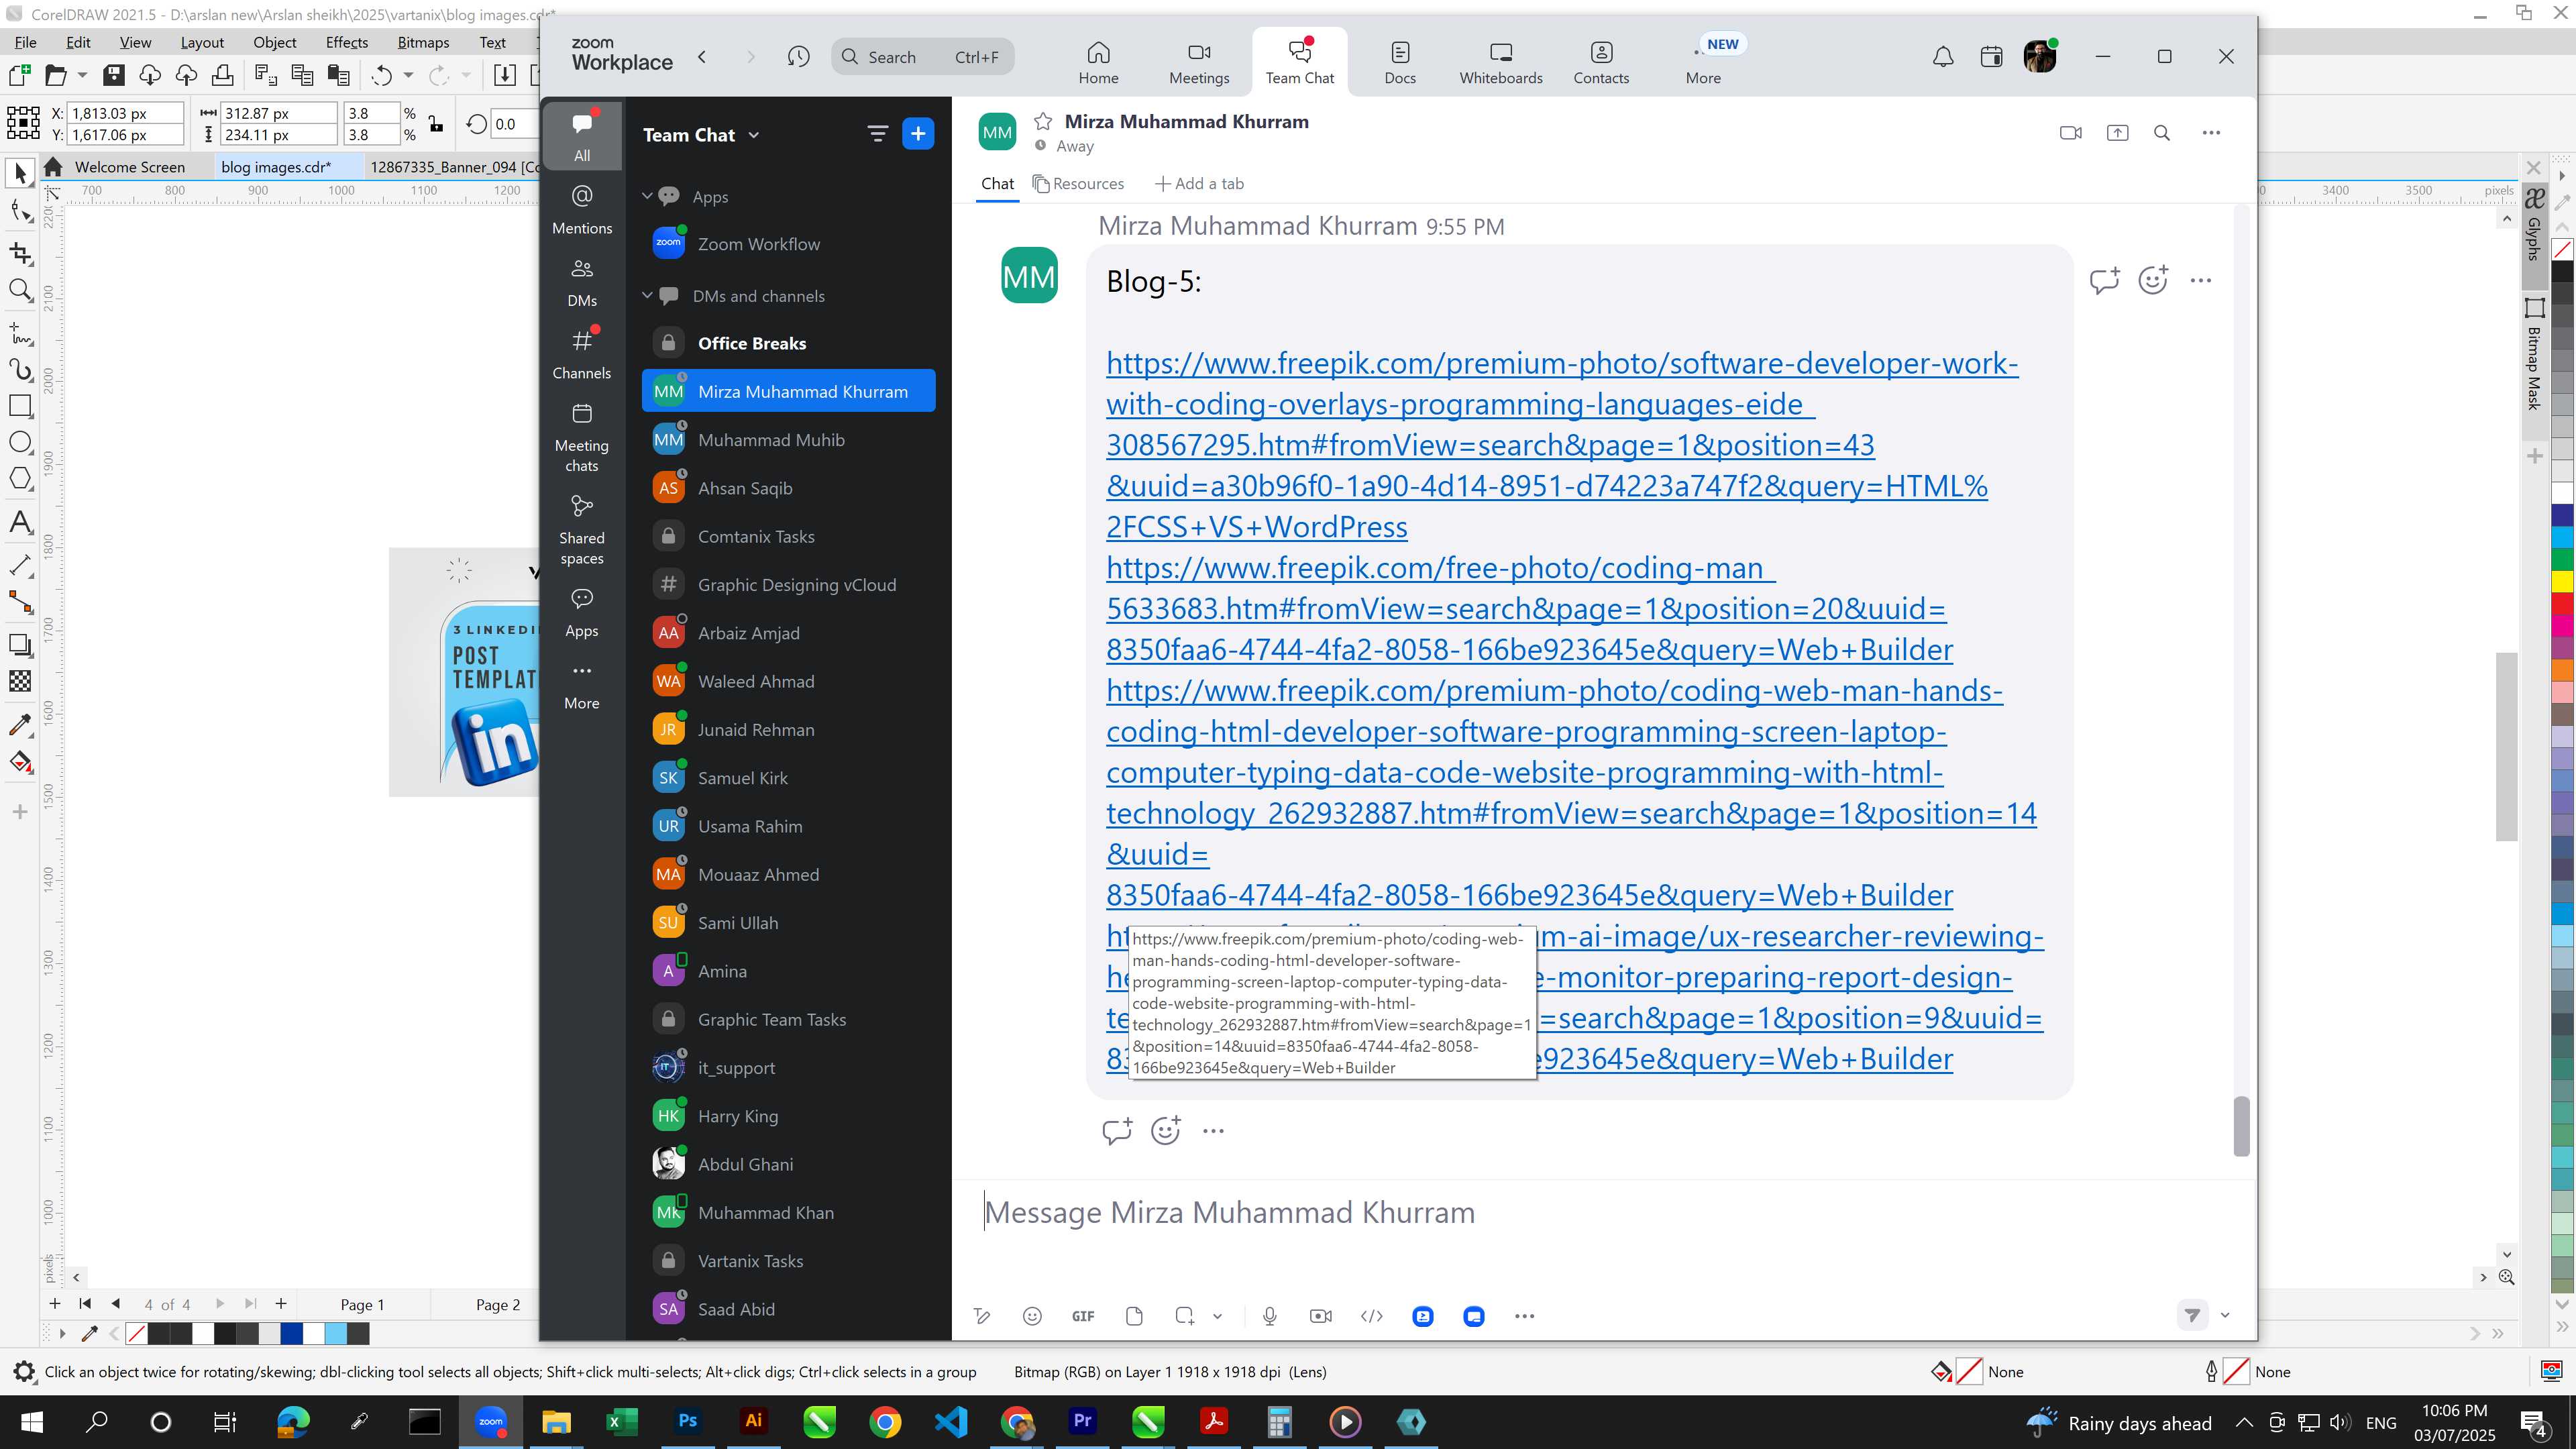The height and width of the screenshot is (1449, 2576).
Task: Open the send options dropdown arrow
Action: [2225, 1315]
